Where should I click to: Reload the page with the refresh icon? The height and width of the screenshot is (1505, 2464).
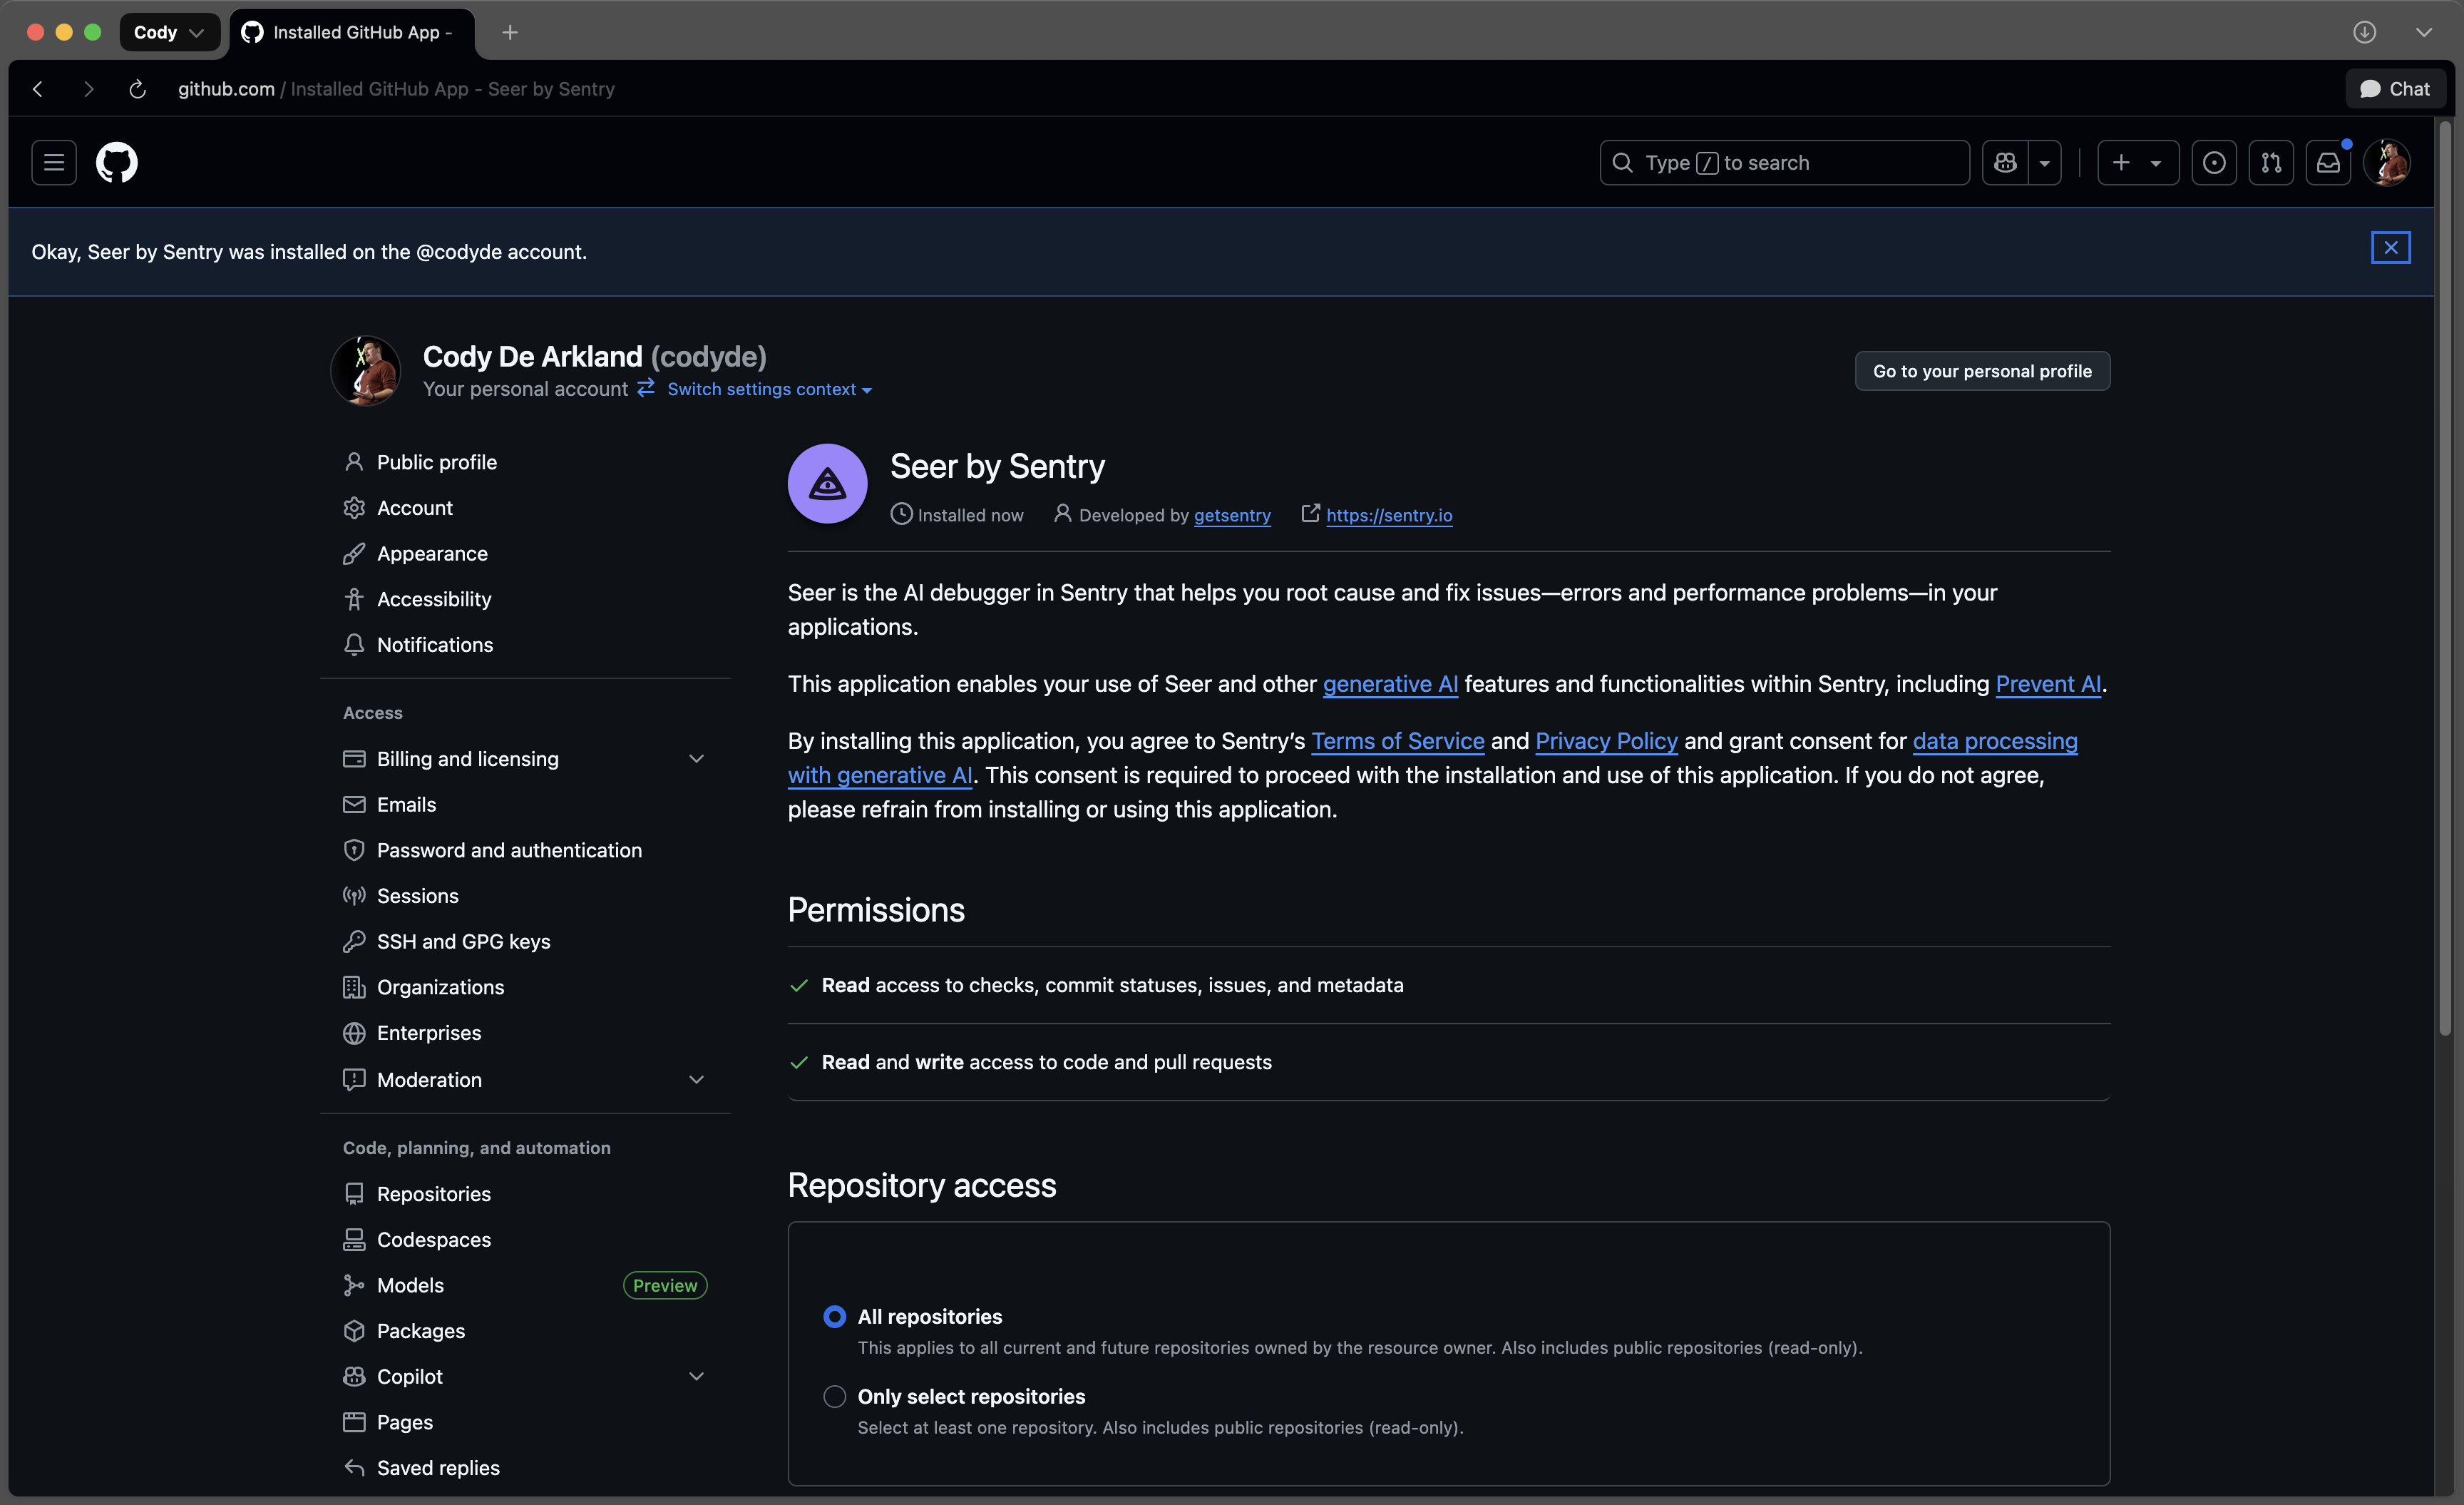[x=138, y=89]
